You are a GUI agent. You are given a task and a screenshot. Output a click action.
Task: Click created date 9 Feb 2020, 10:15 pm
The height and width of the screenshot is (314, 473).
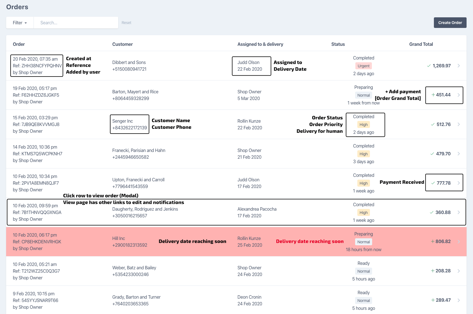[x=34, y=294]
